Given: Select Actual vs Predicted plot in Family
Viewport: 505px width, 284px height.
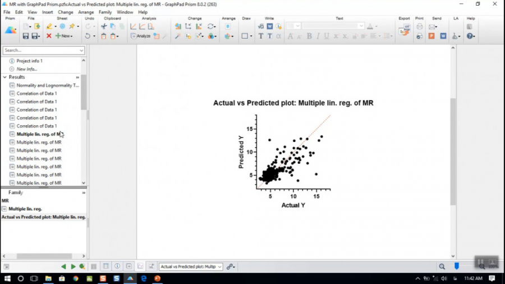Looking at the screenshot, I should coord(43,217).
